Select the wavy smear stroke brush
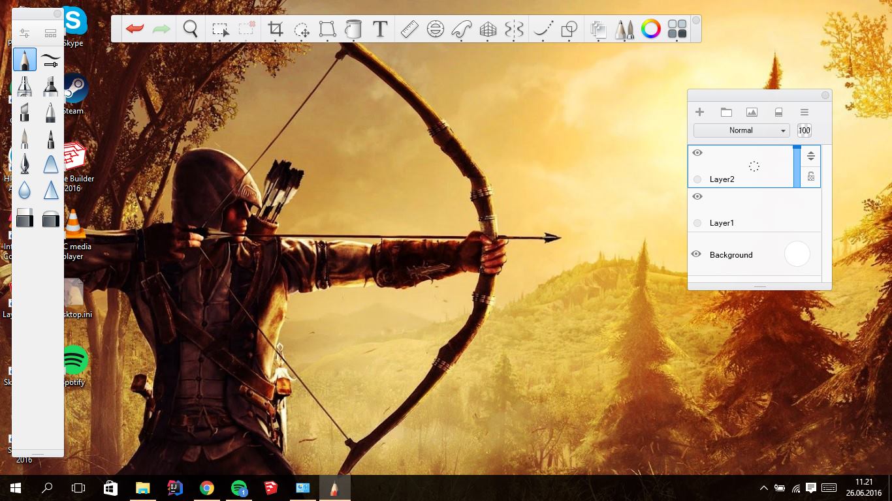Viewport: 892px width, 501px height. click(x=50, y=60)
